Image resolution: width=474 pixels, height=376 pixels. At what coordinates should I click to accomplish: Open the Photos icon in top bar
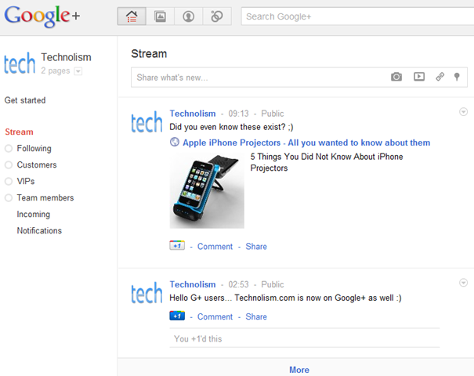pos(160,16)
